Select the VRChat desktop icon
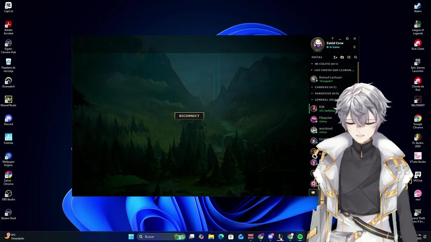 (418, 177)
